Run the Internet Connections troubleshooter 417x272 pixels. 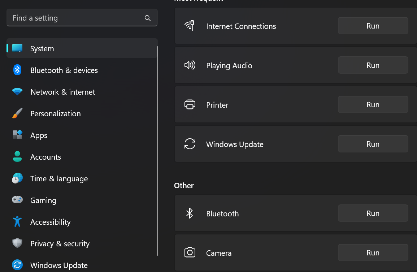pos(373,26)
